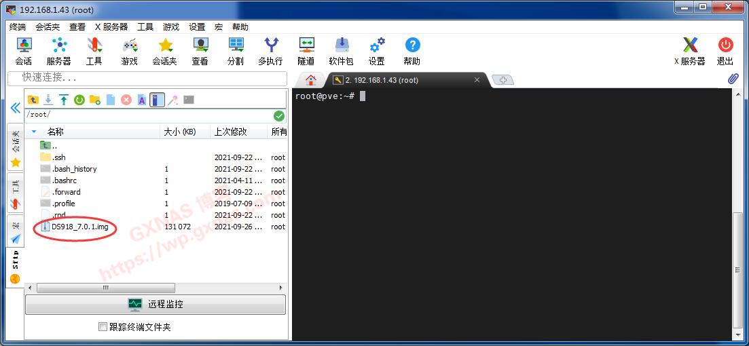The width and height of the screenshot is (749, 346).
Task: Refresh the SFTP file list
Action: [x=79, y=100]
